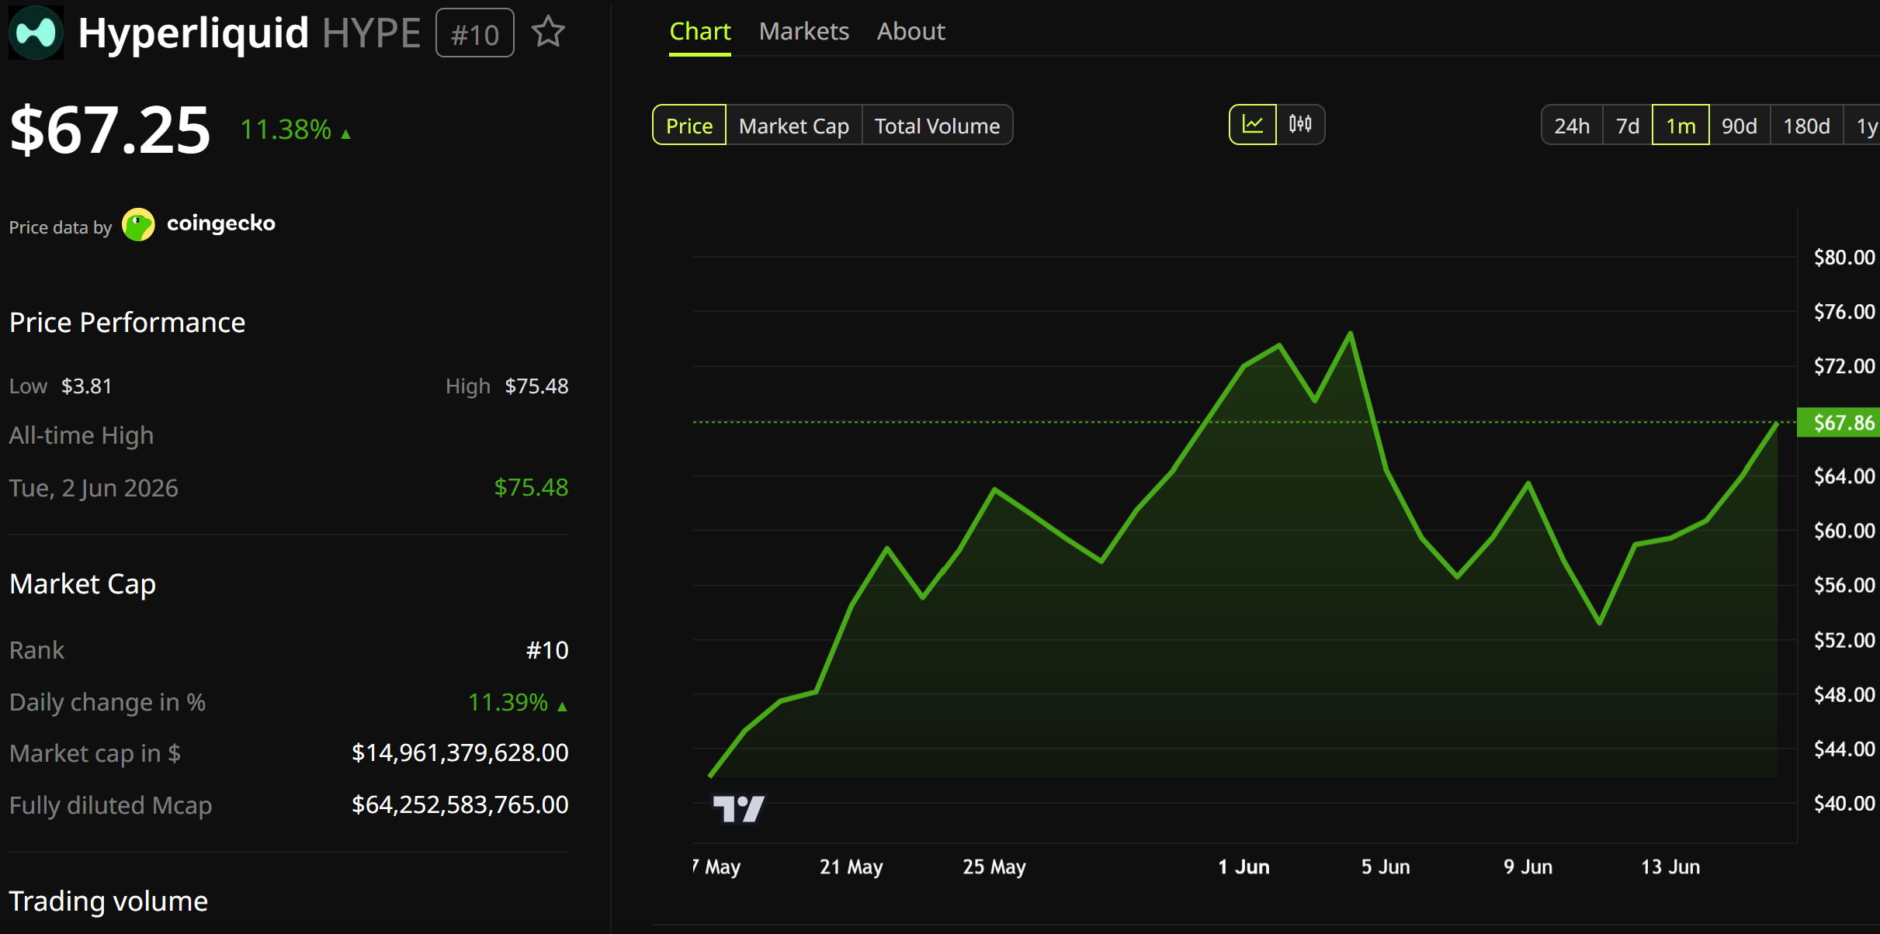This screenshot has height=934, width=1880.
Task: Open the Markets tab
Action: (803, 31)
